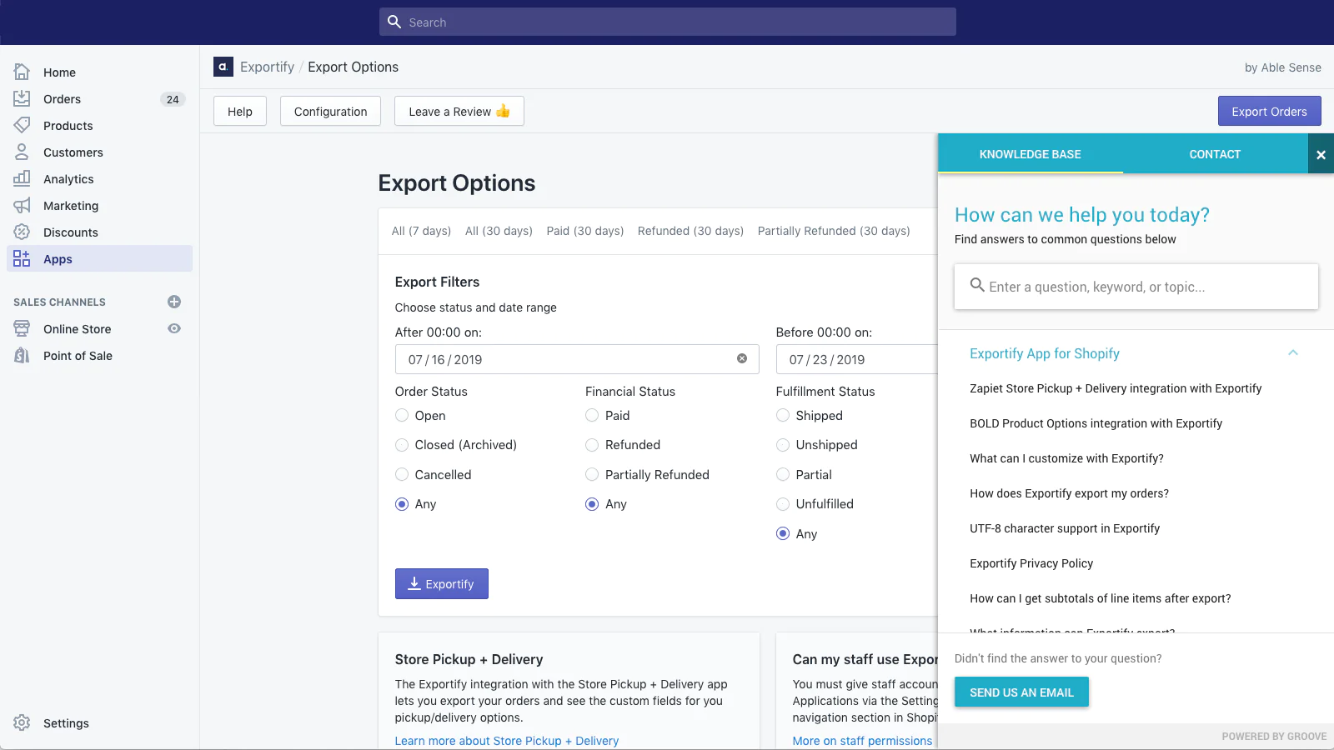Open UTF-8 character support article

point(1065,528)
